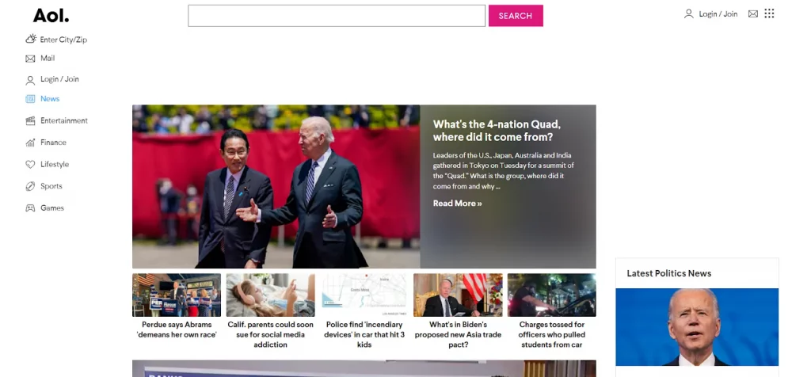The height and width of the screenshot is (377, 811).
Task: Click the Read More » link
Action: 457,204
